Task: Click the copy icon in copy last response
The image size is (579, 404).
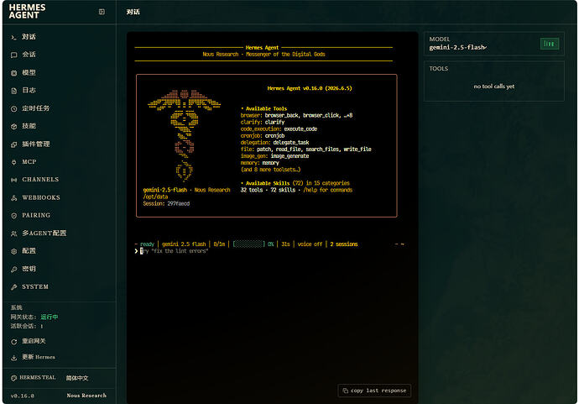Action: (345, 391)
